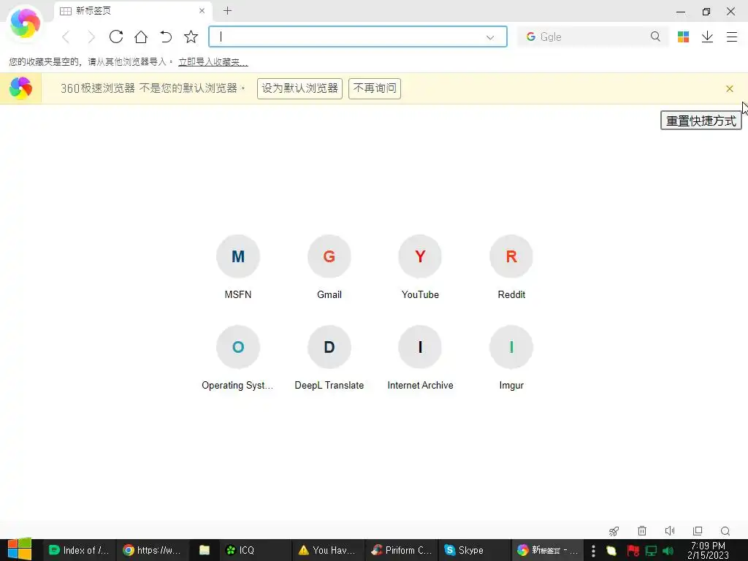Click the magnifier search icon
The image size is (748, 561).
click(655, 37)
